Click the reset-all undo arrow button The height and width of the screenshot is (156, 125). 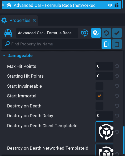pos(106,33)
